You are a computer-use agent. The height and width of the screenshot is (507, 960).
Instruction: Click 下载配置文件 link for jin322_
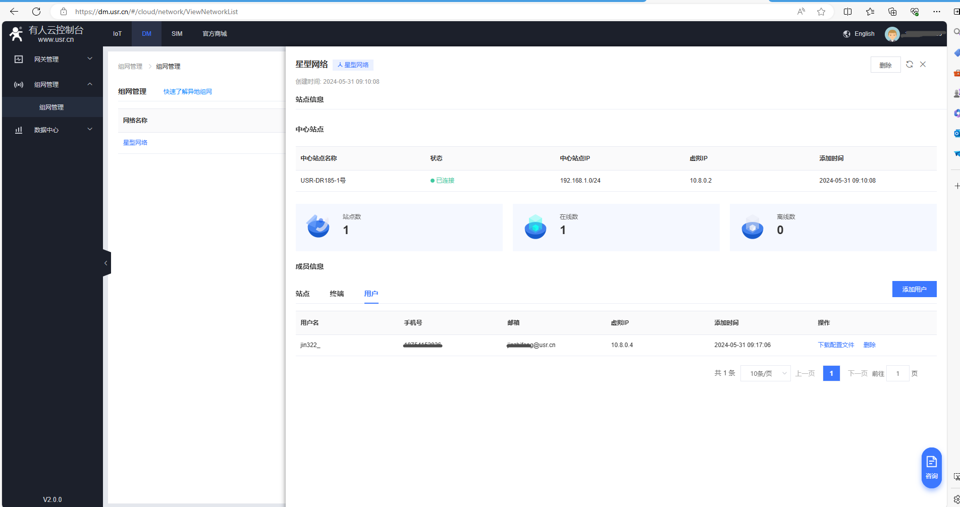click(836, 345)
